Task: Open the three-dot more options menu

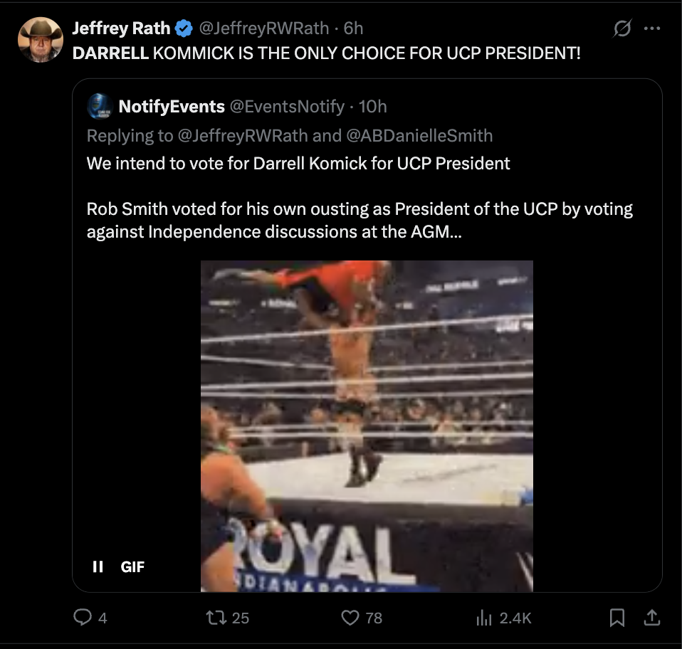Action: click(x=651, y=29)
